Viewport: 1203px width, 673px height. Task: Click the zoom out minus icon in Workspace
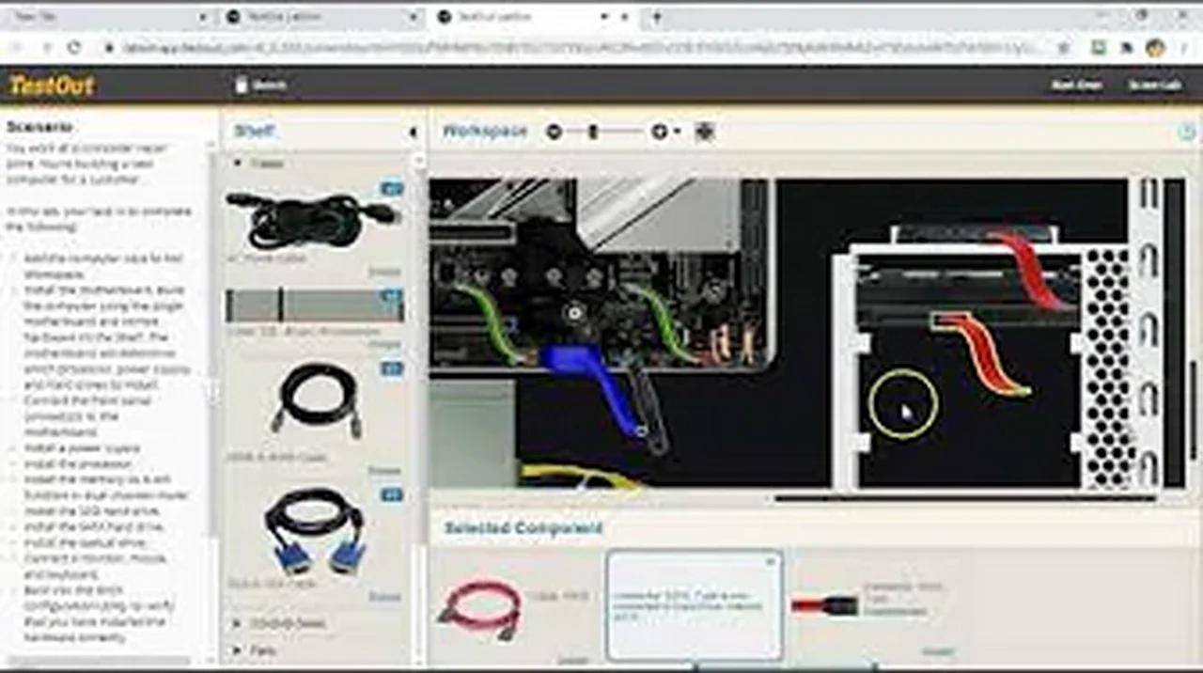pos(554,133)
